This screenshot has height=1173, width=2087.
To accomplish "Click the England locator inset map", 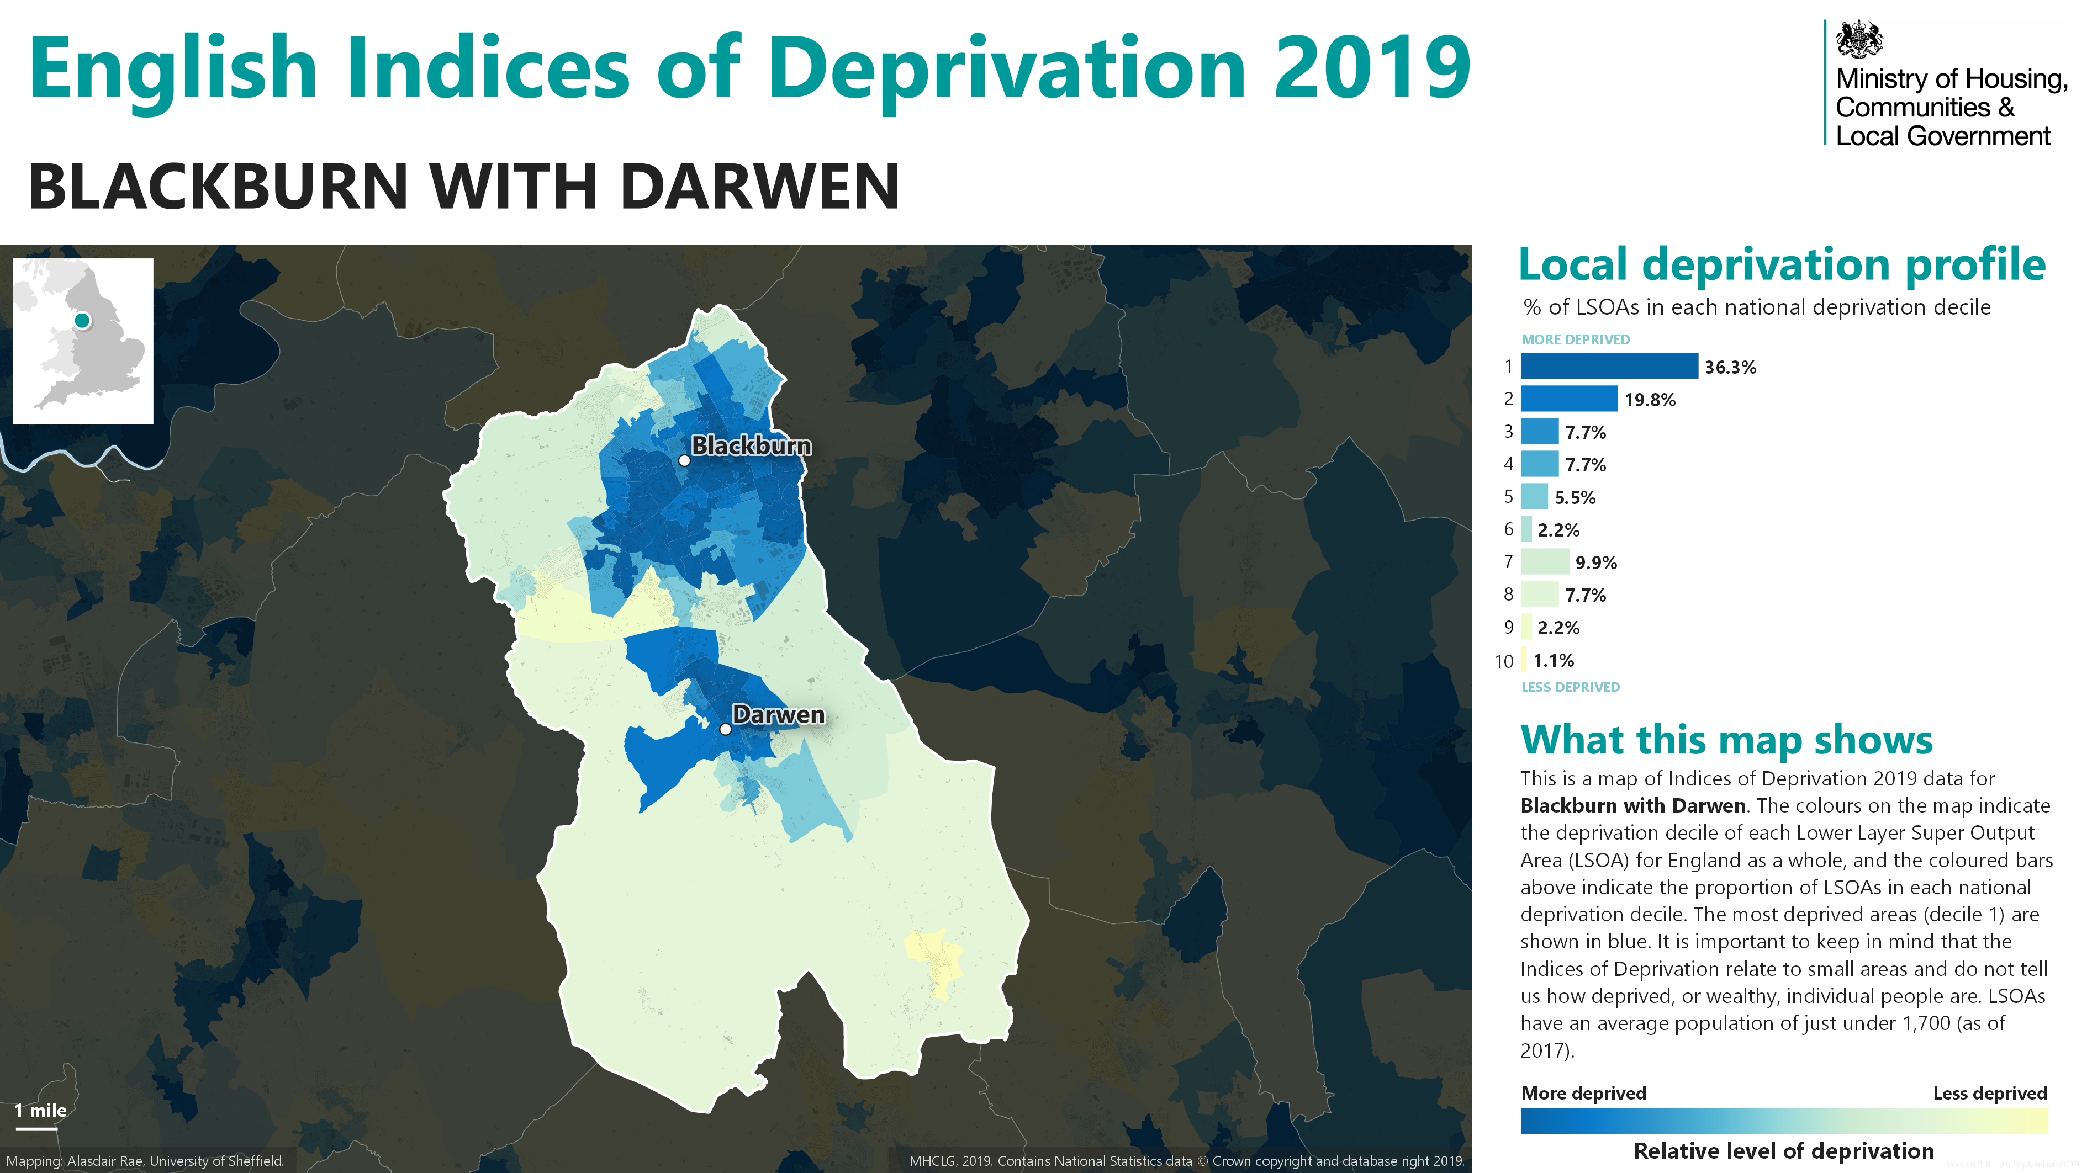I will coord(83,341).
